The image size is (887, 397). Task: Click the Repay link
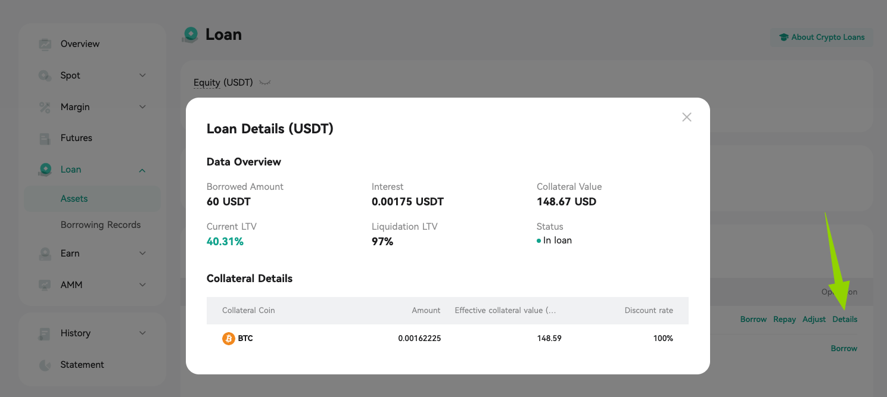coord(785,320)
